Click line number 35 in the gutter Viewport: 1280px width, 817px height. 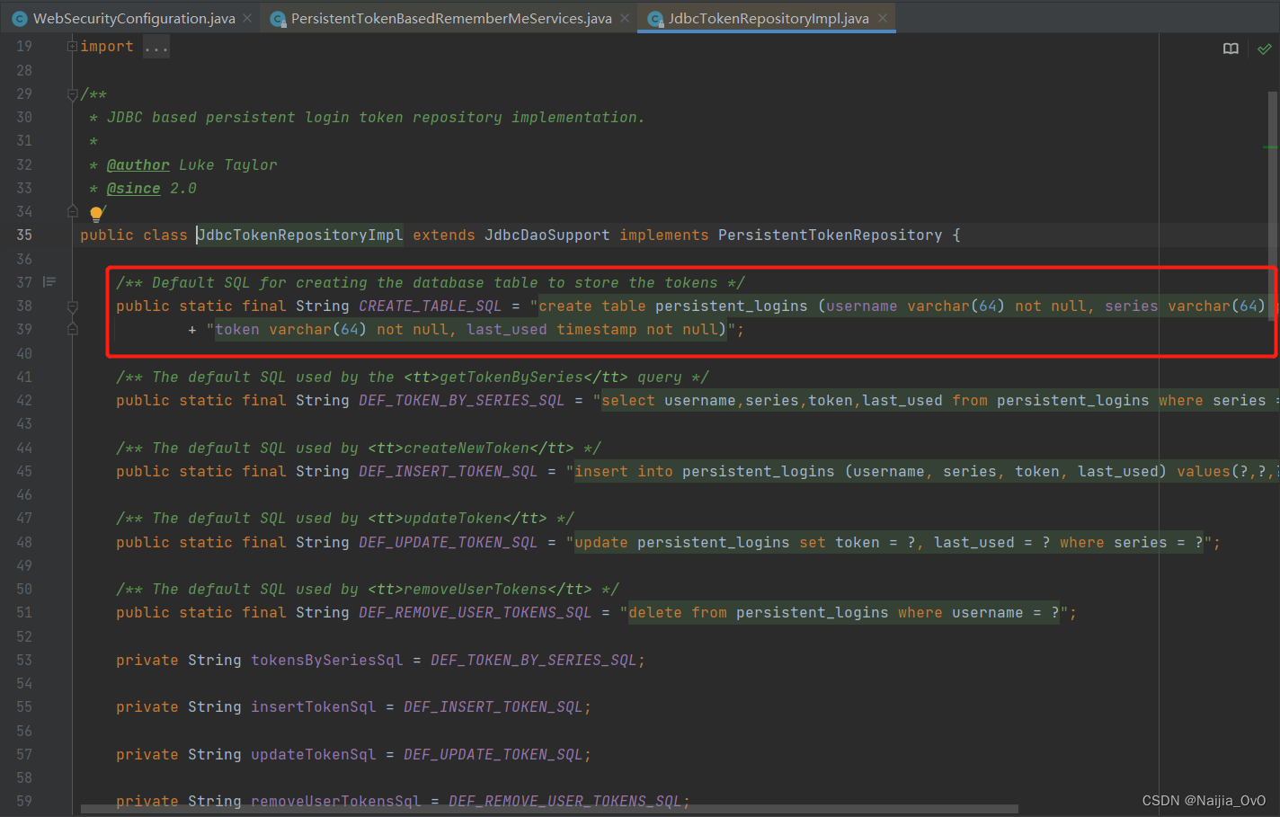24,235
